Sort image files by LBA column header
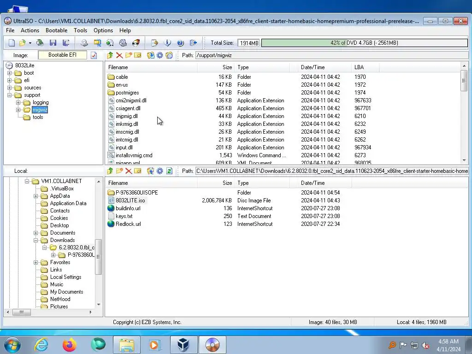The image size is (472, 354). coord(365,67)
